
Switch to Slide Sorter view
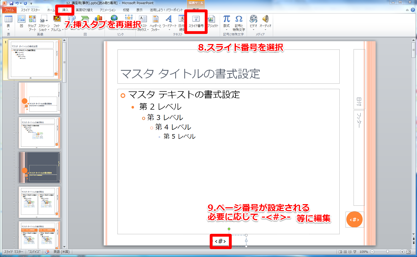pyautogui.click(x=345, y=252)
